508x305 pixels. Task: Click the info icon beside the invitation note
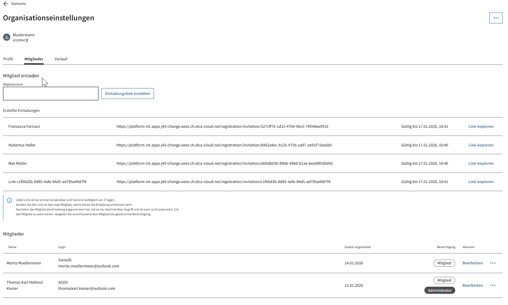tap(9, 200)
